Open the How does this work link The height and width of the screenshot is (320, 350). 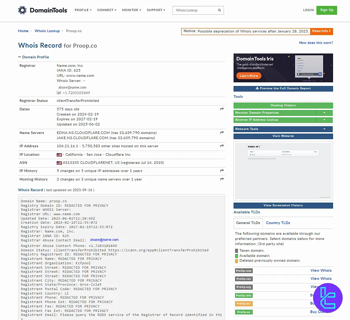click(x=316, y=43)
